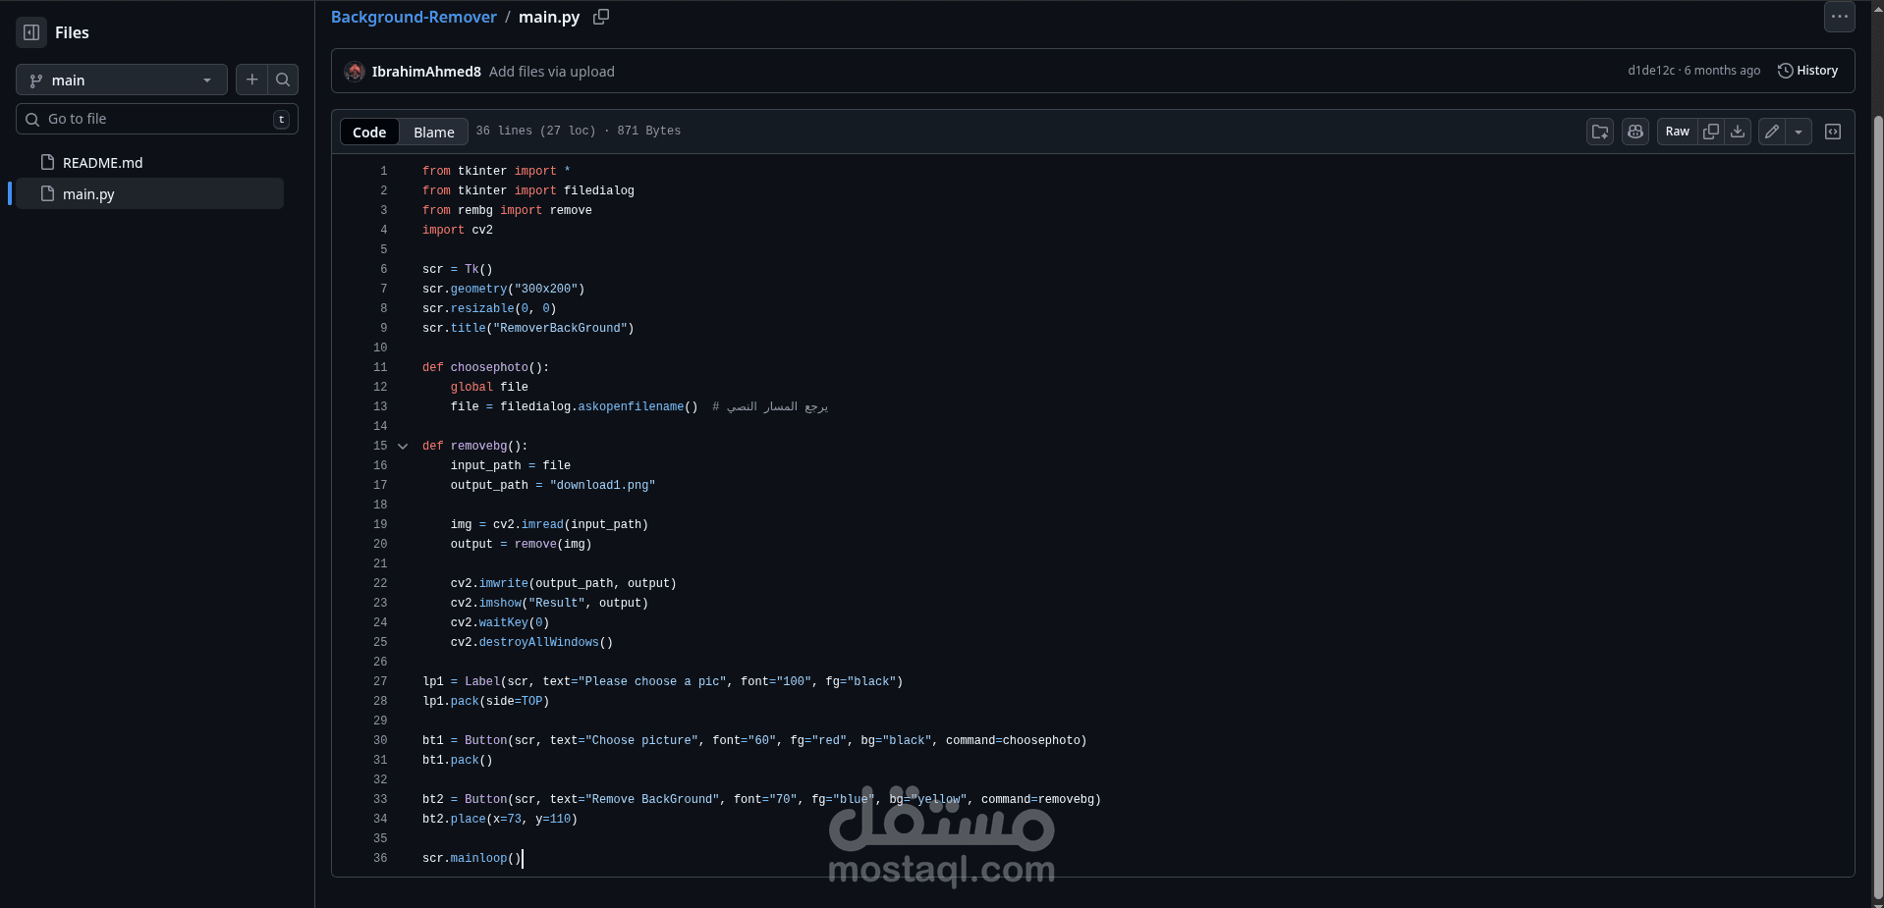Add a new file with the plus icon
Viewport: 1884px width, 908px height.
(x=251, y=80)
